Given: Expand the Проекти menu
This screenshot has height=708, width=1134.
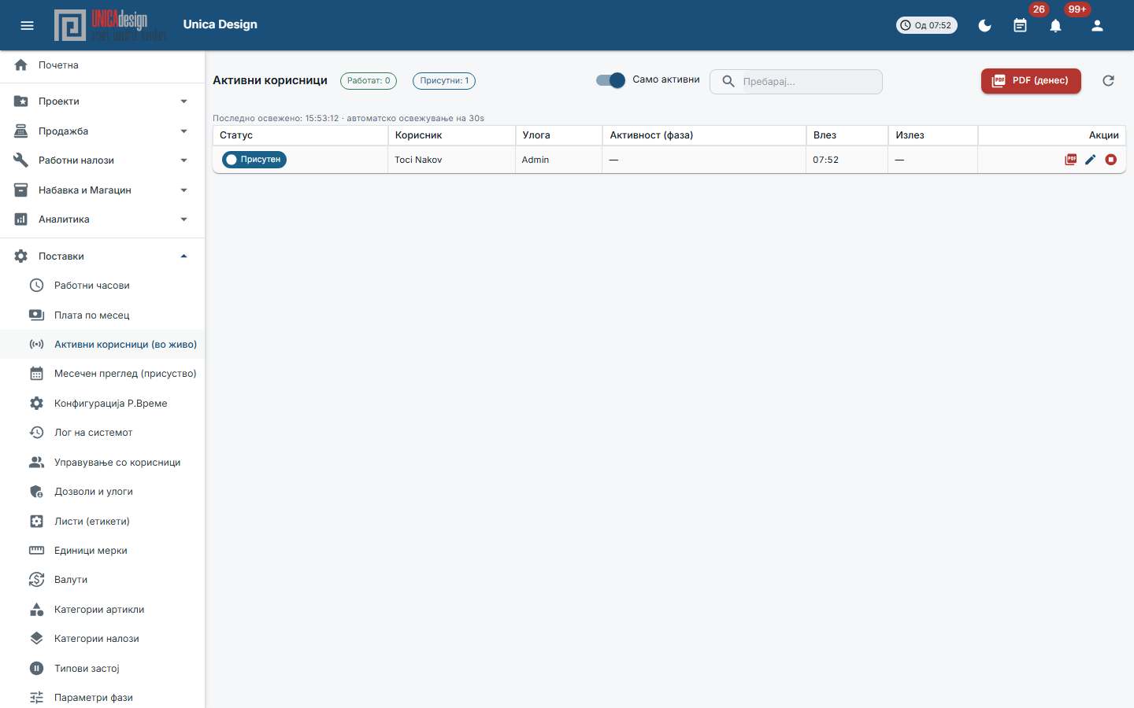Looking at the screenshot, I should [x=102, y=101].
